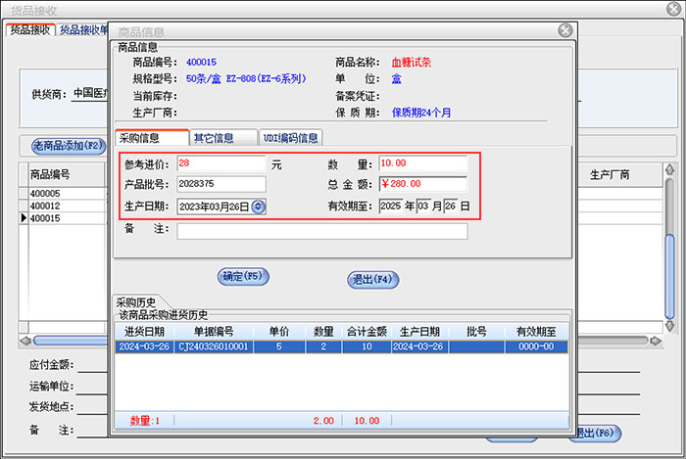Click the year box of 有效期至

point(390,207)
